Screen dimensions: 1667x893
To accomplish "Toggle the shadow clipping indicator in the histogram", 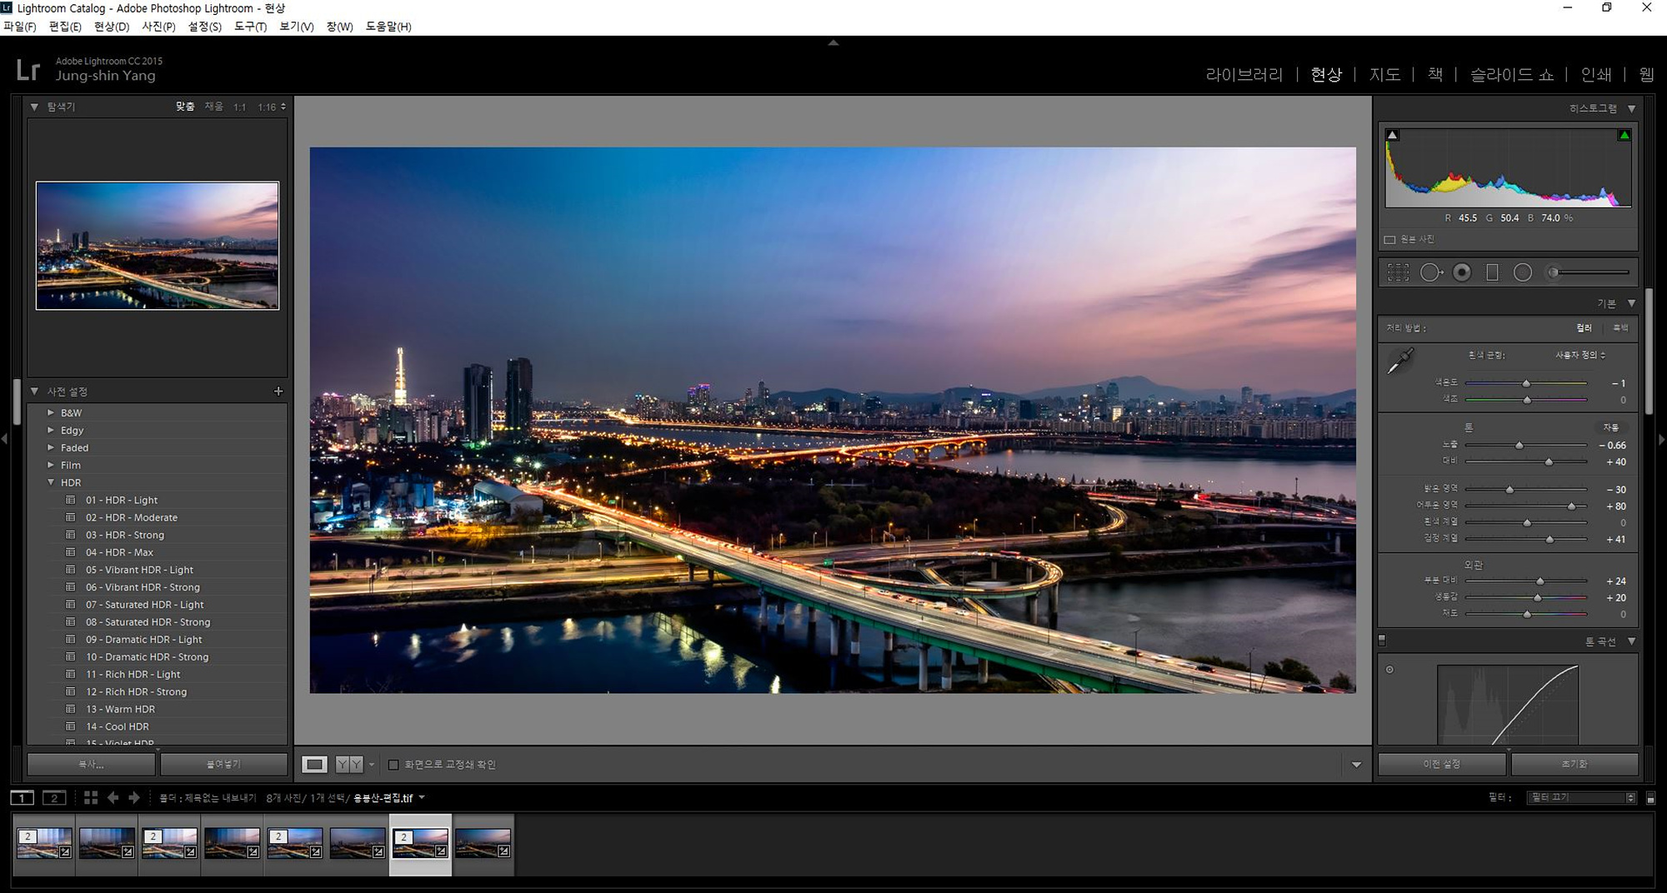I will tap(1392, 135).
